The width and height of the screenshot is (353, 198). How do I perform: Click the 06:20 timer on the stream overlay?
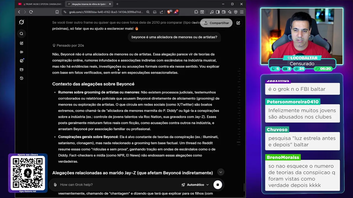(323, 69)
